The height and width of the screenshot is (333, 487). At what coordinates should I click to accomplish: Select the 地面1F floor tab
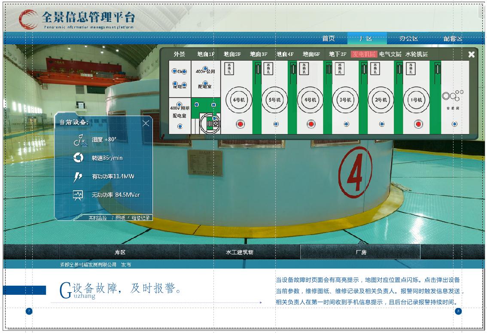206,55
